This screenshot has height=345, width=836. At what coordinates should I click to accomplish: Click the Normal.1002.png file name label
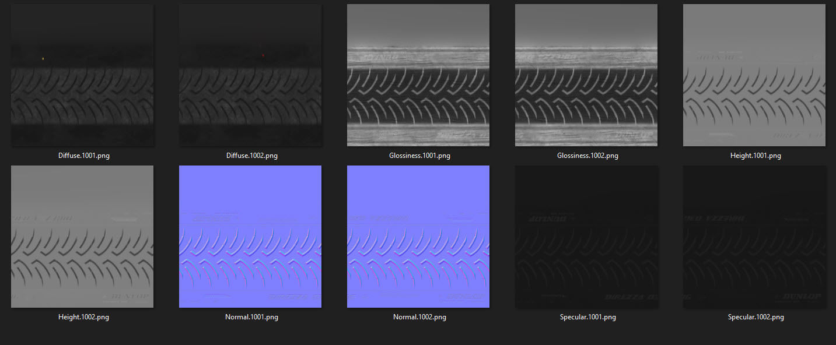(x=419, y=317)
